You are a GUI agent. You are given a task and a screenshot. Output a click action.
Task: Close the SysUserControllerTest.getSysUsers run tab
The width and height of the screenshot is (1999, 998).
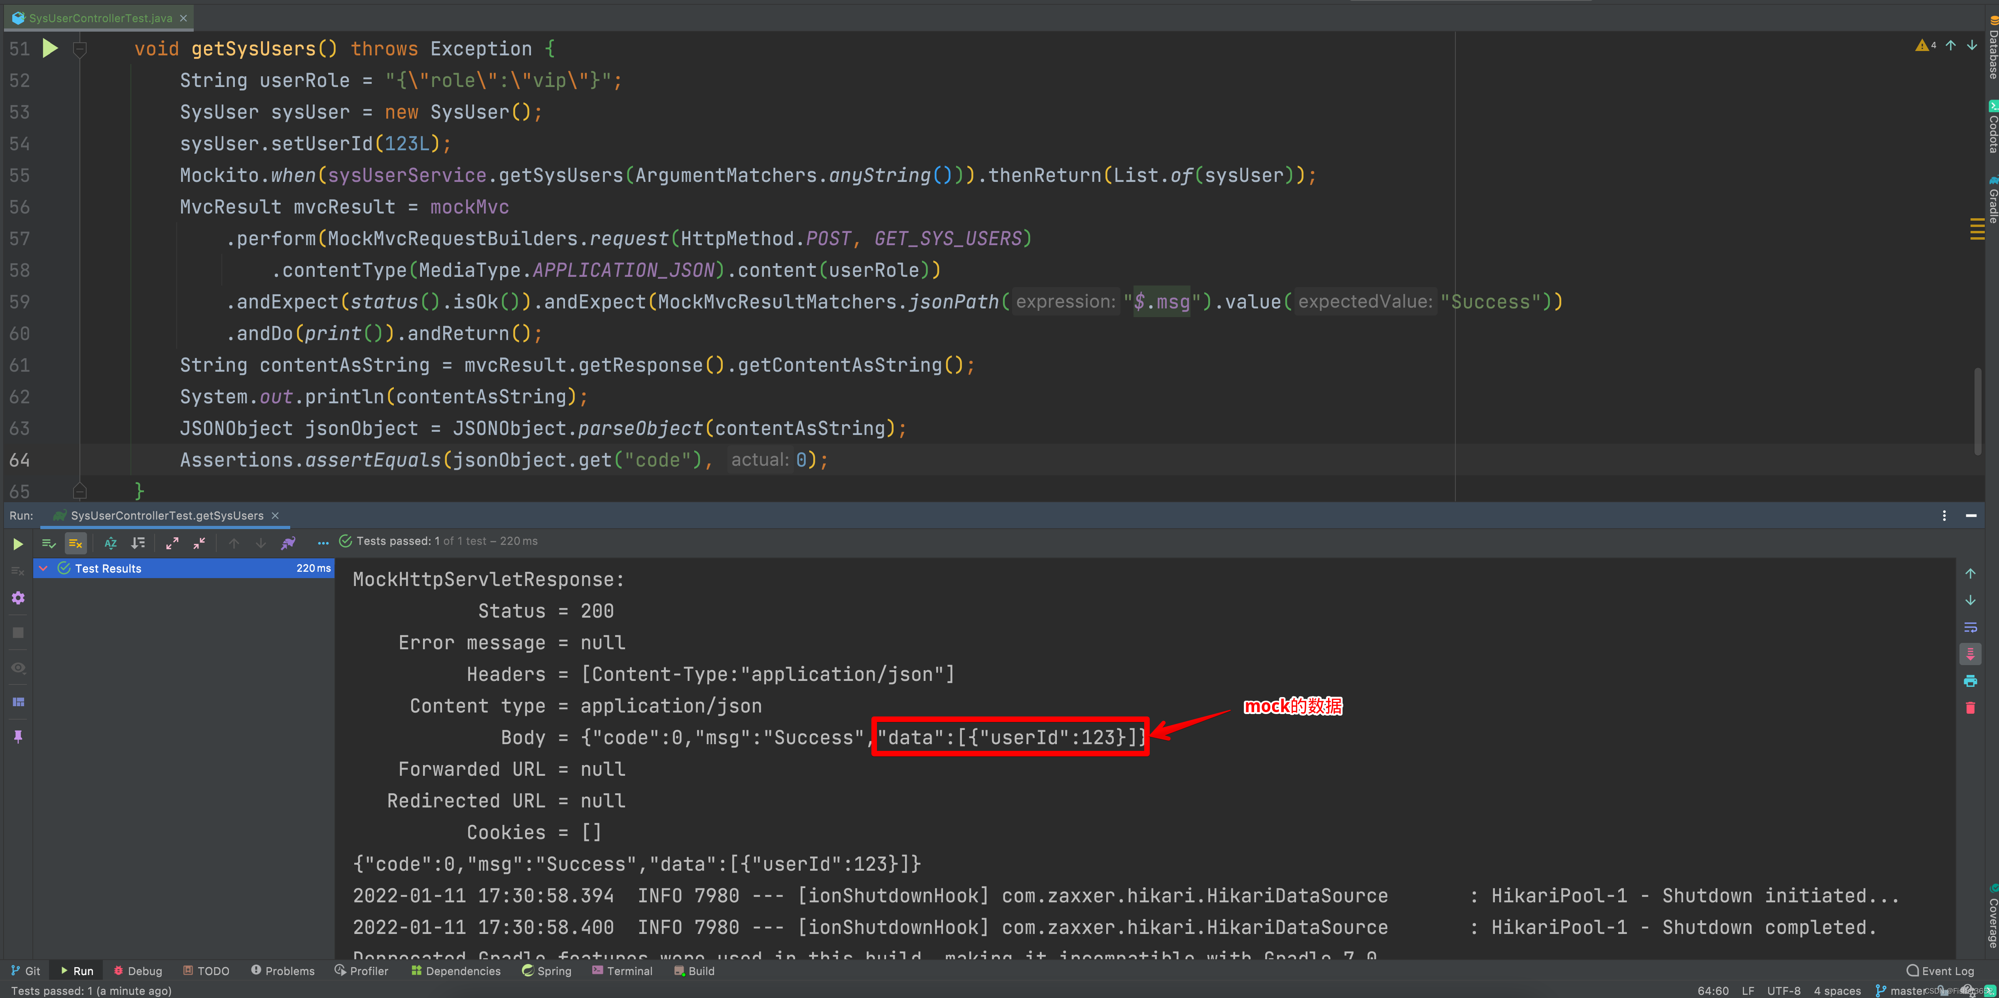[x=275, y=515]
